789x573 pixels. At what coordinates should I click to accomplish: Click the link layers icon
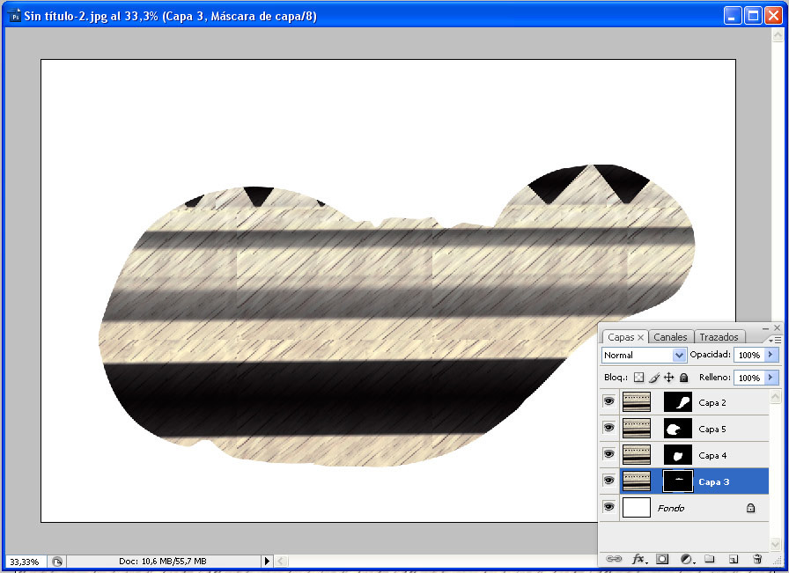point(615,559)
